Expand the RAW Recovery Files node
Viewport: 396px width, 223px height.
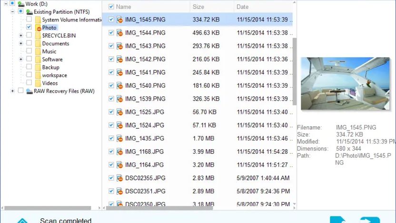13,91
